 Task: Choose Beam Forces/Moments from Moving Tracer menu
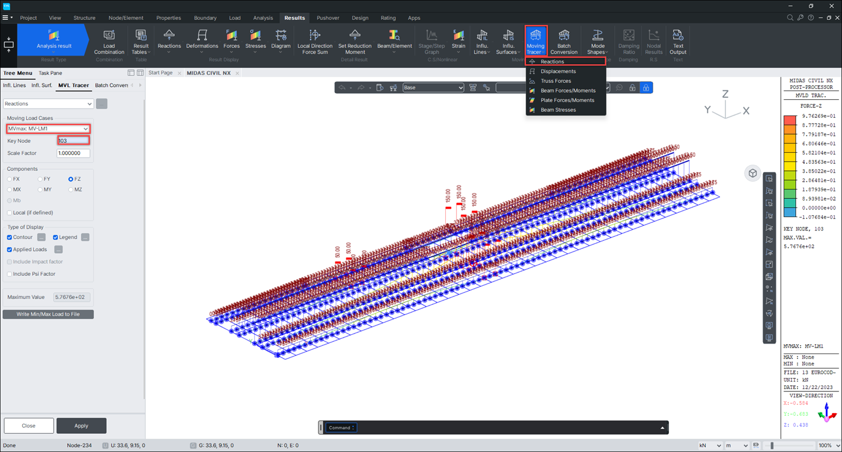click(566, 90)
